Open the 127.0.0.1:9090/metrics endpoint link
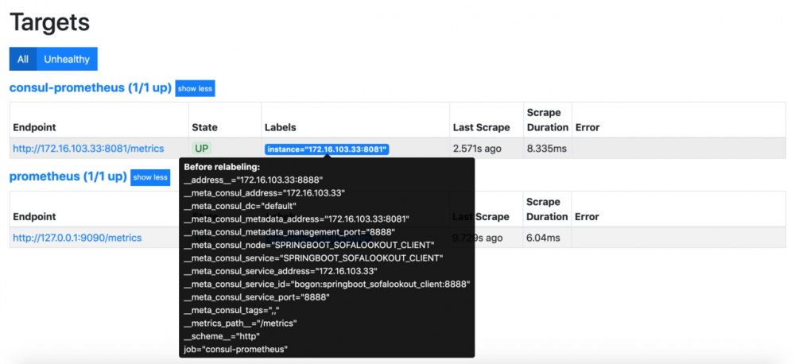This screenshot has width=795, height=364. [77, 238]
